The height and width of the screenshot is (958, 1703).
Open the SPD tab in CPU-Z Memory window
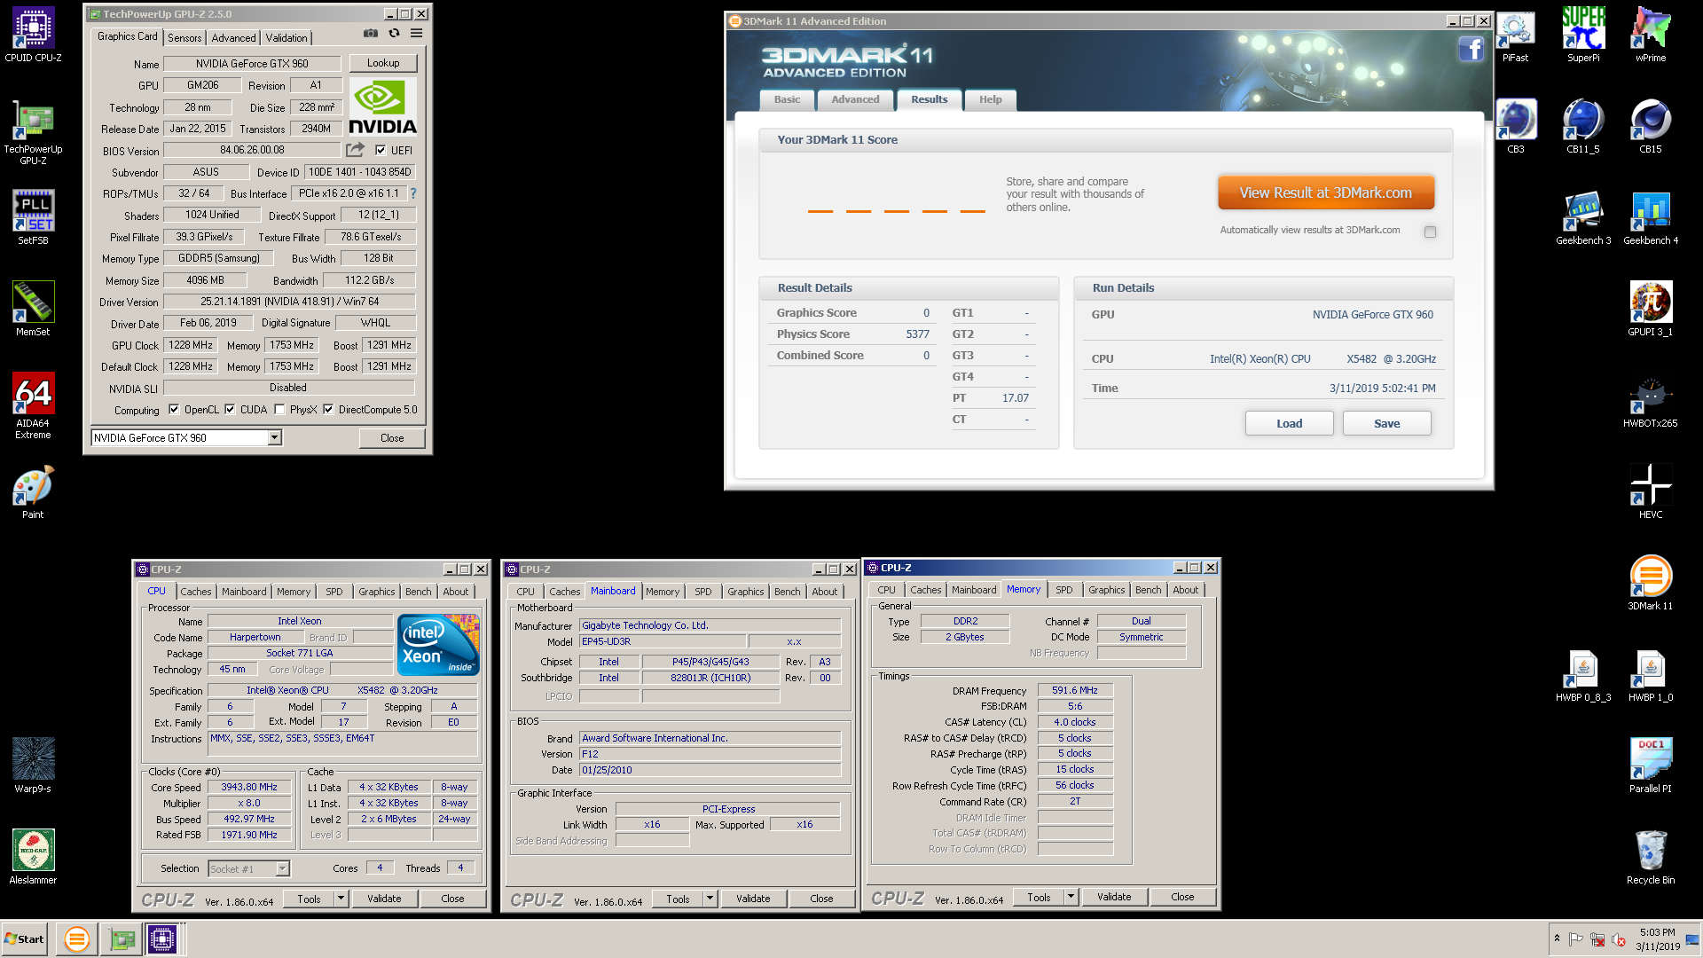pyautogui.click(x=1063, y=590)
